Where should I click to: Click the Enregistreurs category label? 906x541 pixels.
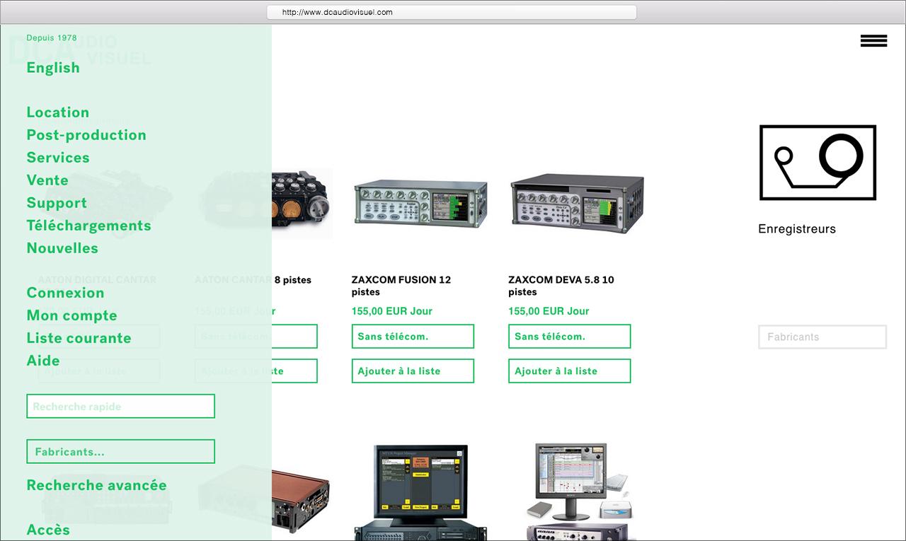(x=797, y=229)
